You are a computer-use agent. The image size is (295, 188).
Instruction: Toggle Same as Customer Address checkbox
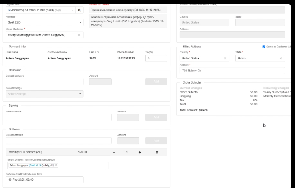264,47
